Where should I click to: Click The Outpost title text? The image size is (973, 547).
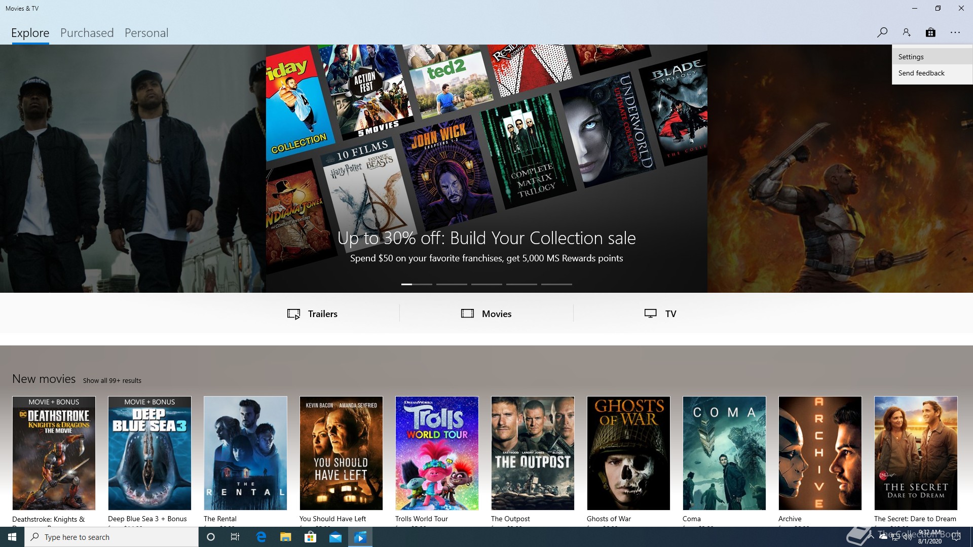[510, 519]
